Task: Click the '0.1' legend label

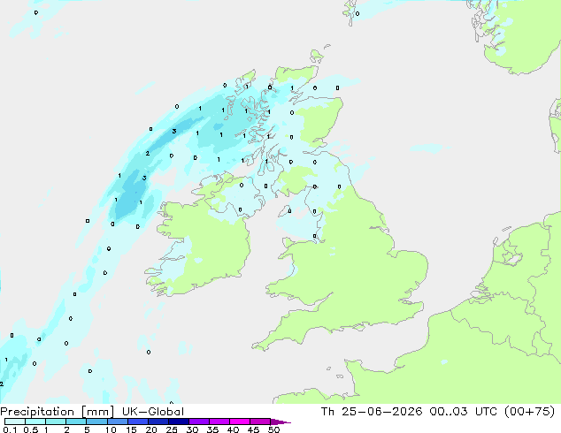Action: 10,429
